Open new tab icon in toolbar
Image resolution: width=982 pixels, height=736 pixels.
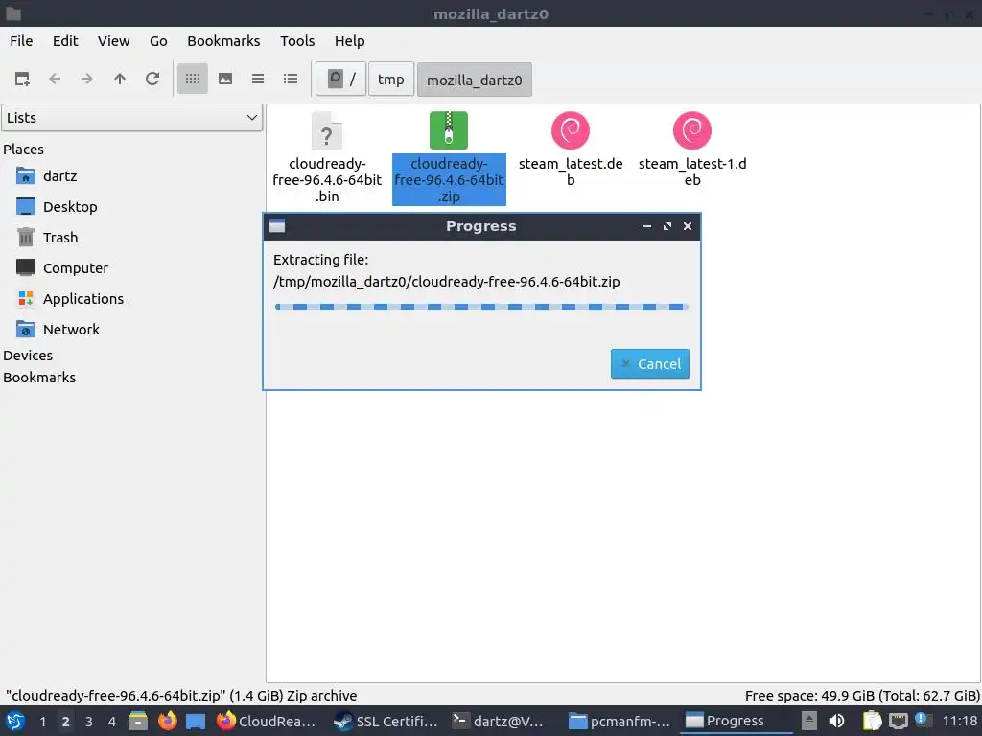click(22, 79)
